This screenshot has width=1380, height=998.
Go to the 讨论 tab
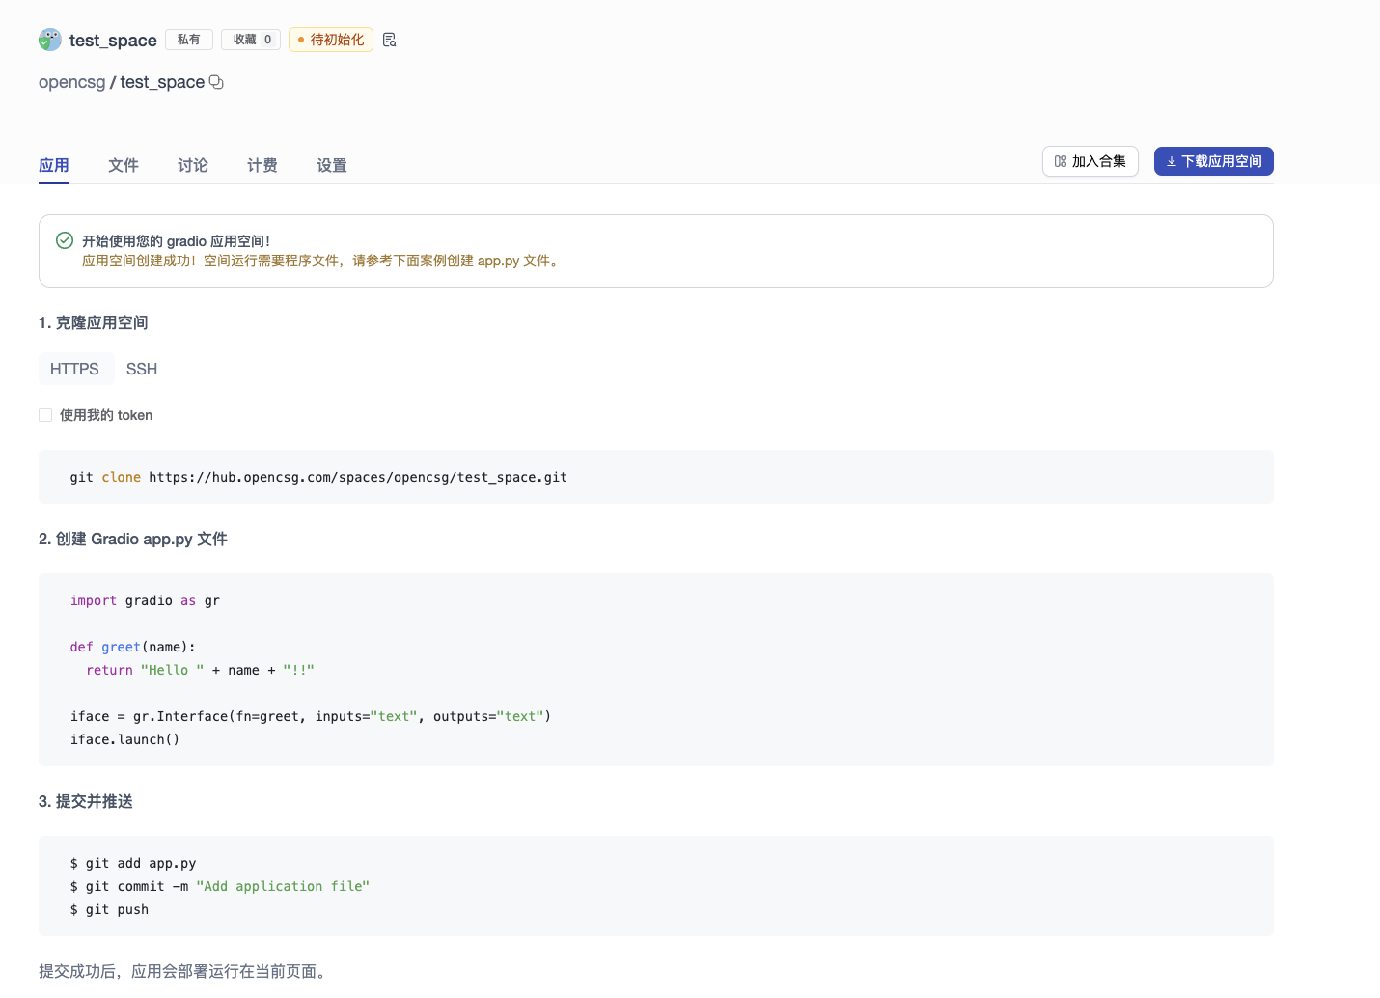(x=193, y=165)
